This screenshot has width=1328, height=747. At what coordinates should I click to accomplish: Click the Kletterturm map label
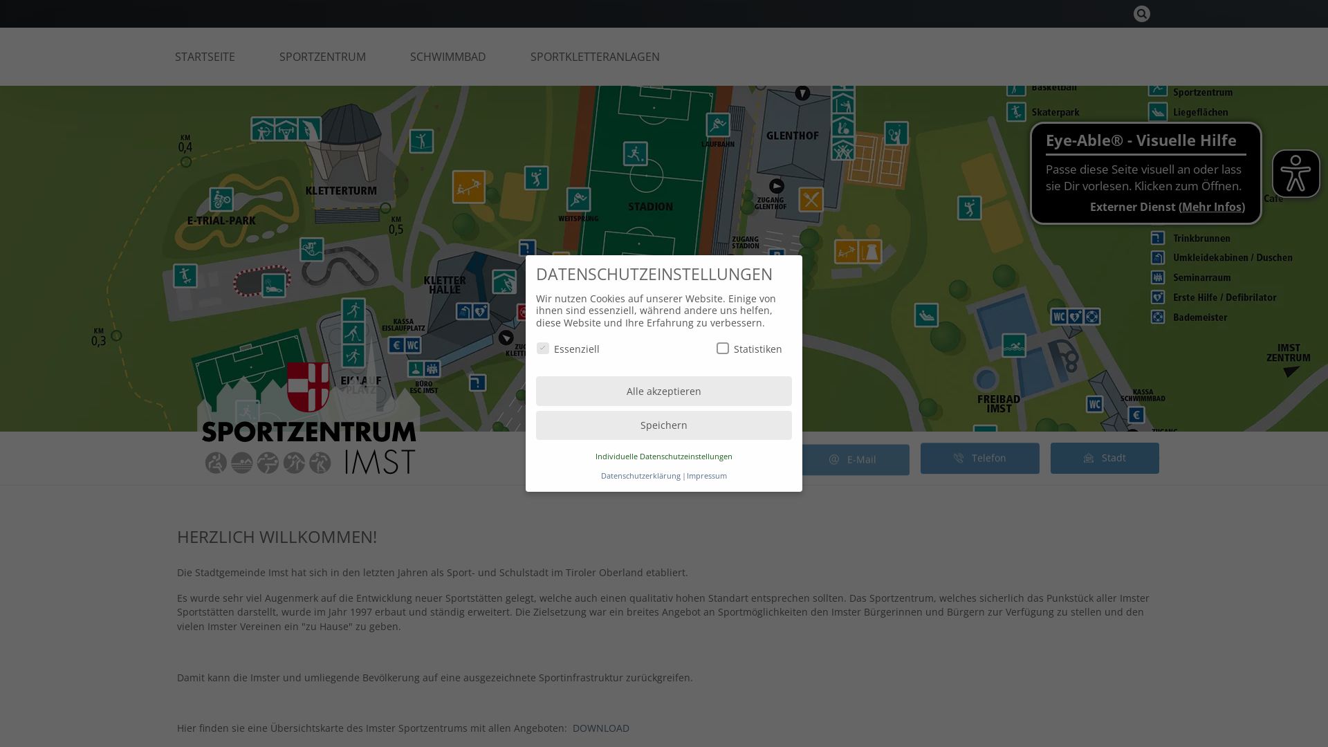point(341,191)
